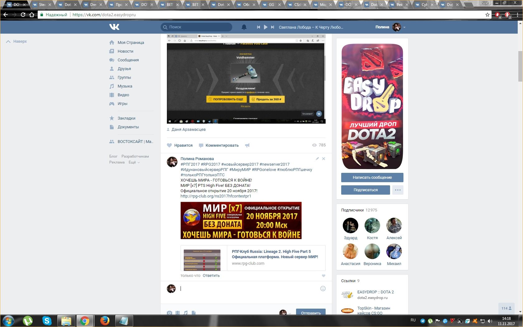Open the Voidhammer screenshot image
This screenshot has width=523, height=327.
[246, 79]
